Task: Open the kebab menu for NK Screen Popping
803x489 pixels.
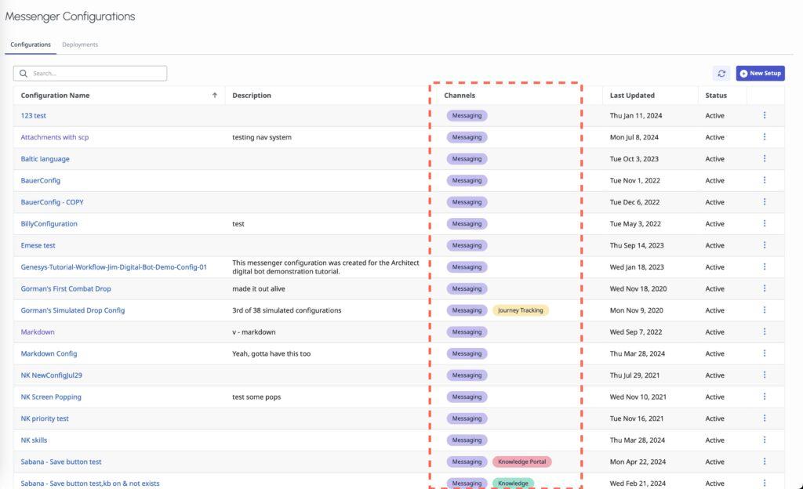Action: coord(765,397)
